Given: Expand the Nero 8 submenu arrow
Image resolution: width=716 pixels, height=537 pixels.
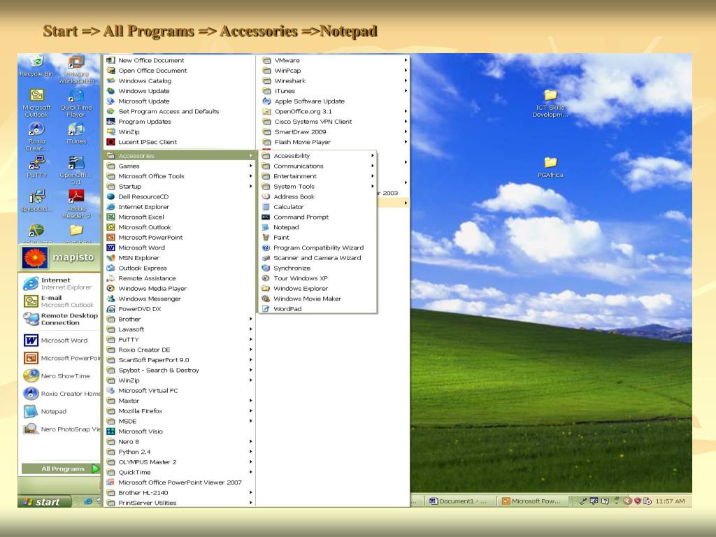Looking at the screenshot, I should point(251,442).
